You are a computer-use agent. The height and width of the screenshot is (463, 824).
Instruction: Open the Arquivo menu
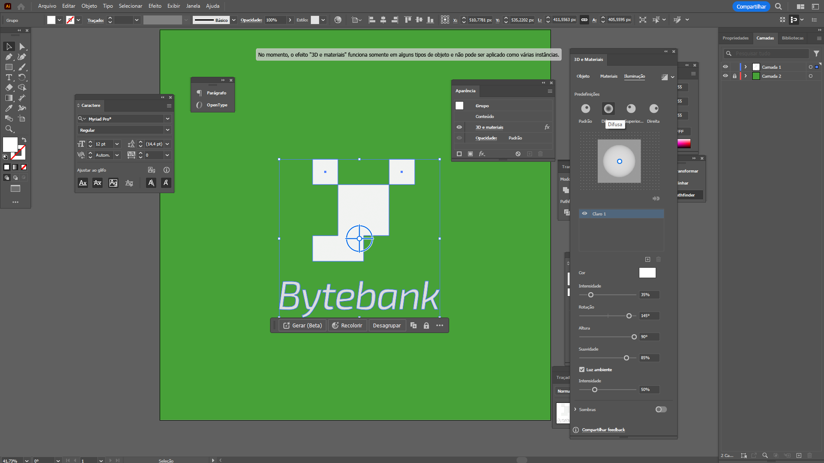pyautogui.click(x=47, y=6)
